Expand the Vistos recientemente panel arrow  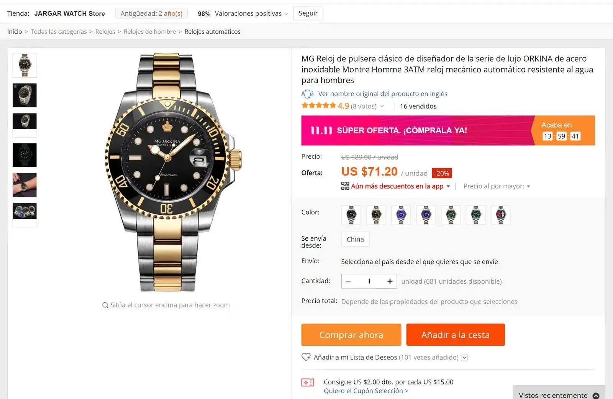[596, 396]
